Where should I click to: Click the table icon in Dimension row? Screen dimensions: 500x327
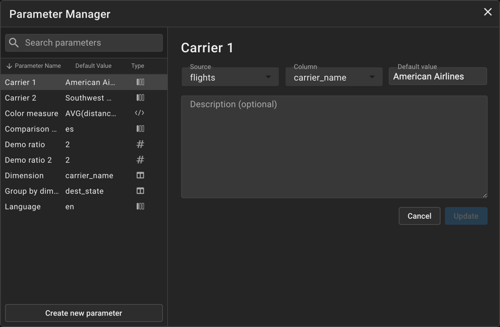(140, 175)
